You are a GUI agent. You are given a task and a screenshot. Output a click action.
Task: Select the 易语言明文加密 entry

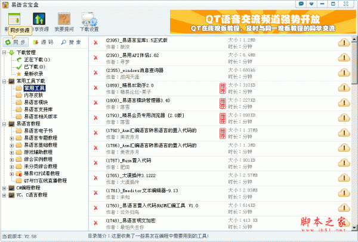220,224
